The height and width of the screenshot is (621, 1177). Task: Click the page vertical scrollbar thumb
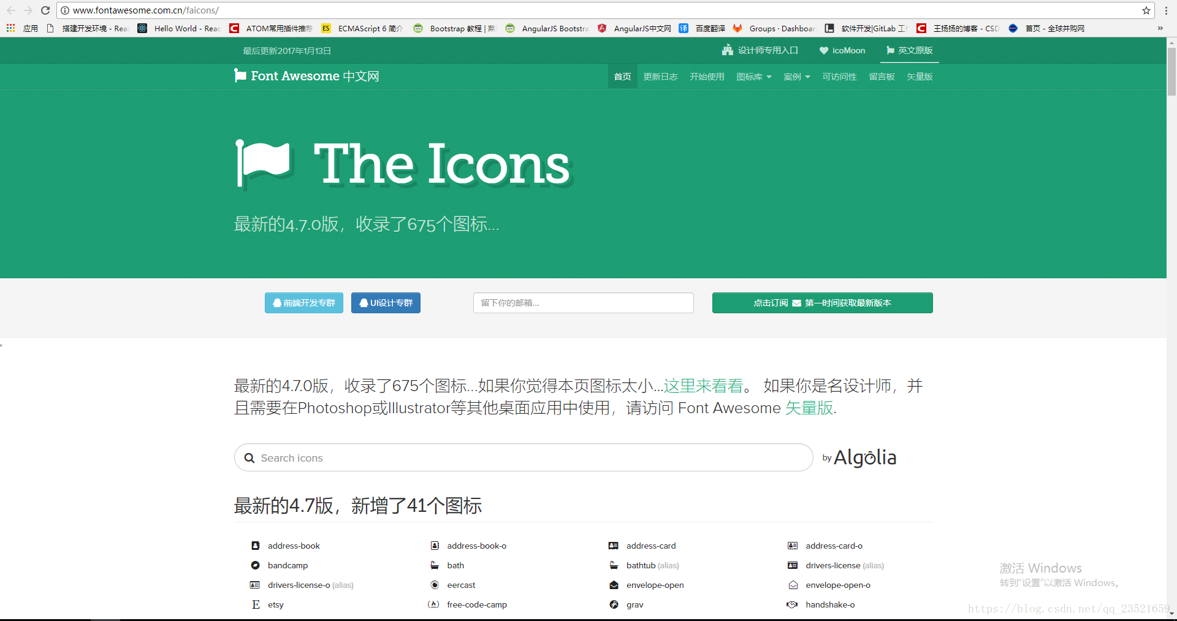point(1171,71)
